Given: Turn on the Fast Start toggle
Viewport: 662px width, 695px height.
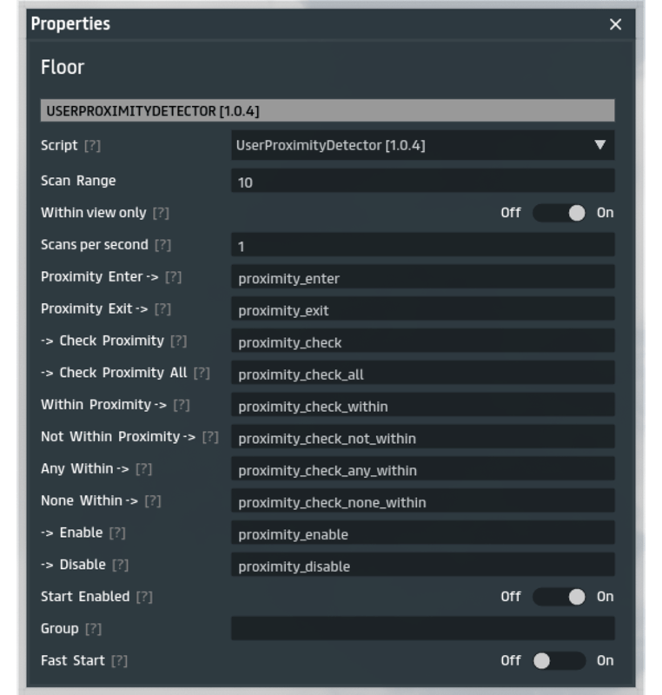Looking at the screenshot, I should 559,661.
